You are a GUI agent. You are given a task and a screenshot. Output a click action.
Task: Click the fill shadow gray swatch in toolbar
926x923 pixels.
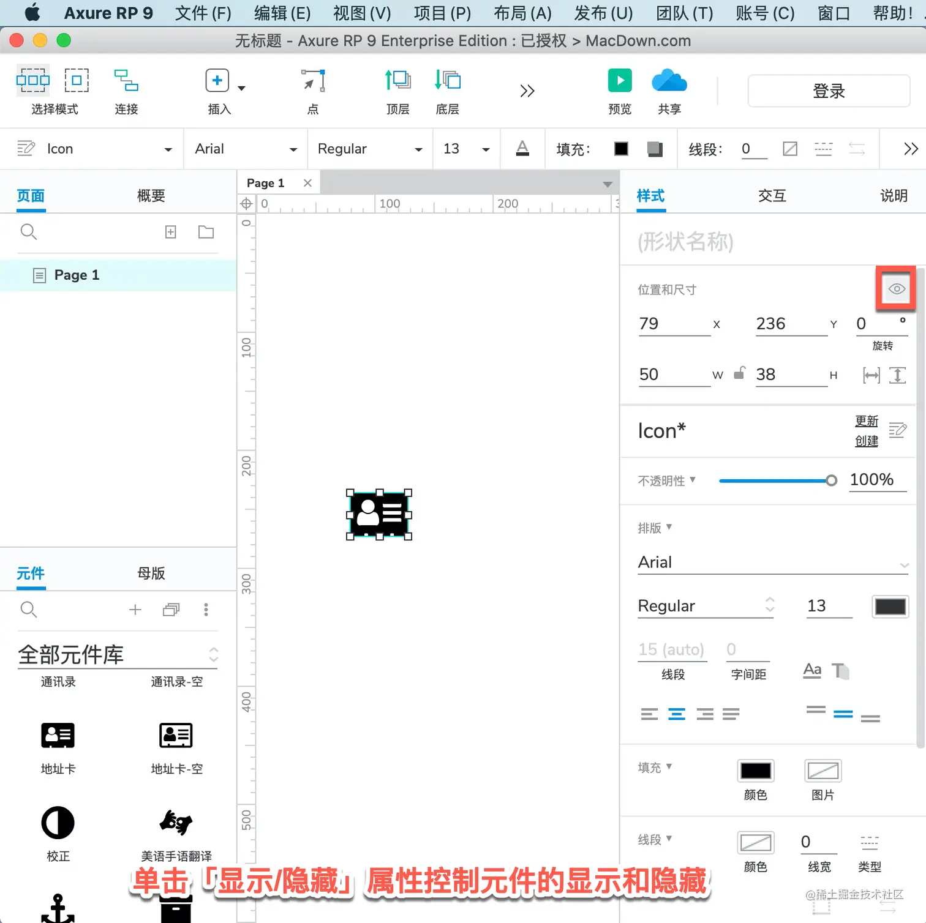point(655,149)
